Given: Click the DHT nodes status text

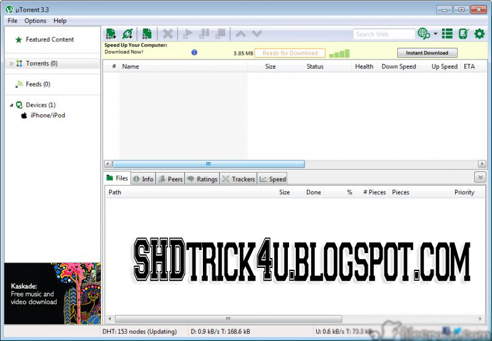Looking at the screenshot, I should coord(140,331).
